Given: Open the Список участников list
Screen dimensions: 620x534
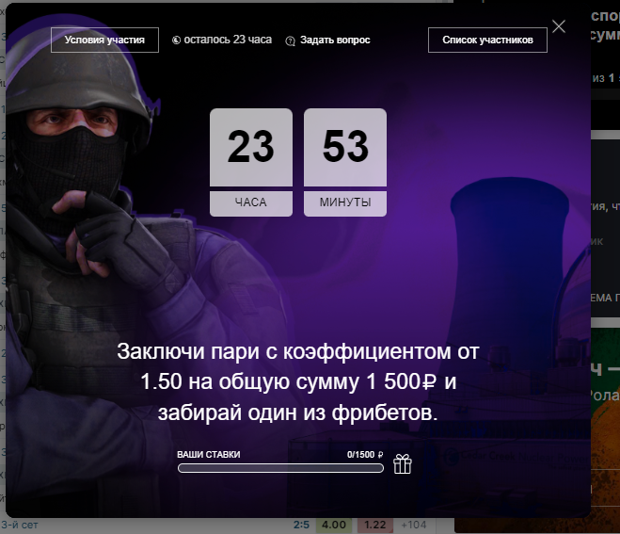Looking at the screenshot, I should (487, 40).
